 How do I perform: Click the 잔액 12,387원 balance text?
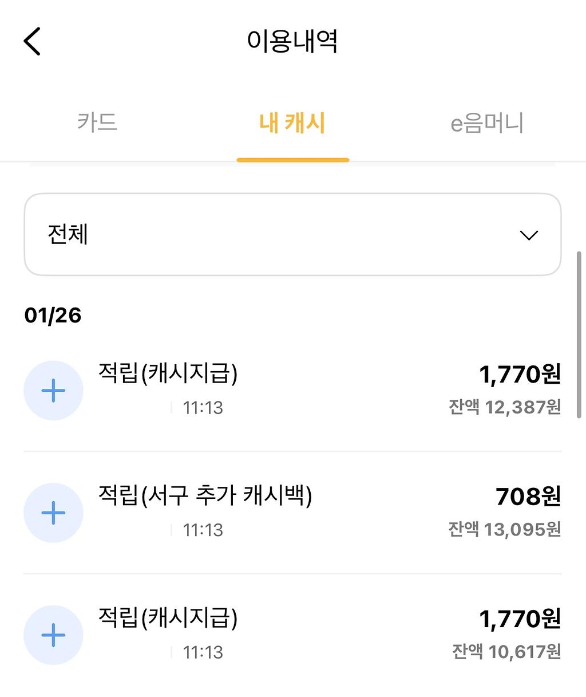pyautogui.click(x=505, y=407)
